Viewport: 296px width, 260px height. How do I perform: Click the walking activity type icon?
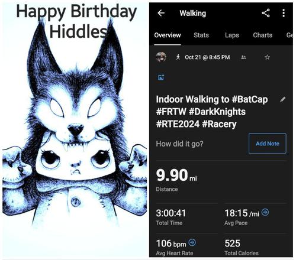point(178,57)
